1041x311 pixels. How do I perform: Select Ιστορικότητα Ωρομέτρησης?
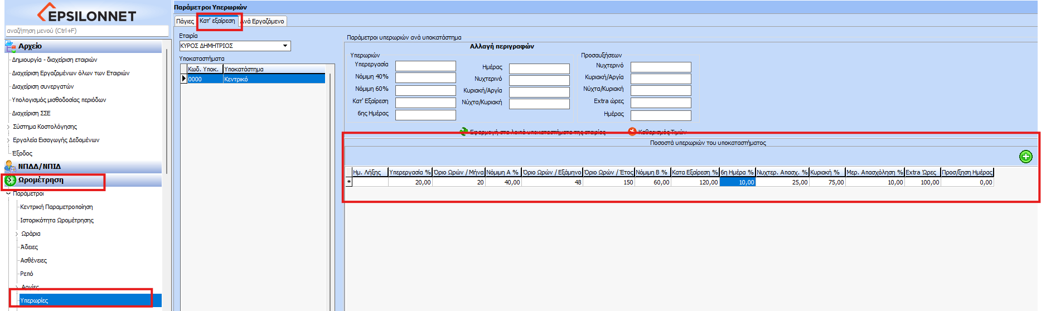[57, 220]
